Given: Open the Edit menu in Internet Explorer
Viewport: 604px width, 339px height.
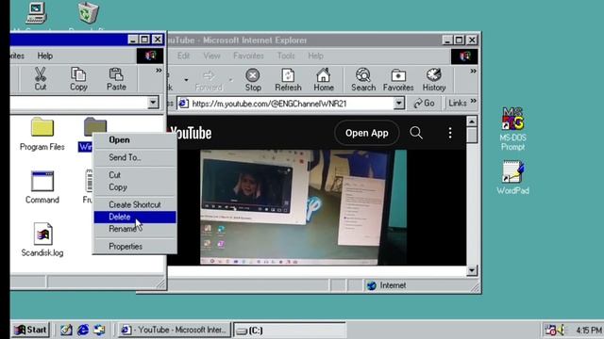Looking at the screenshot, I should tap(183, 56).
